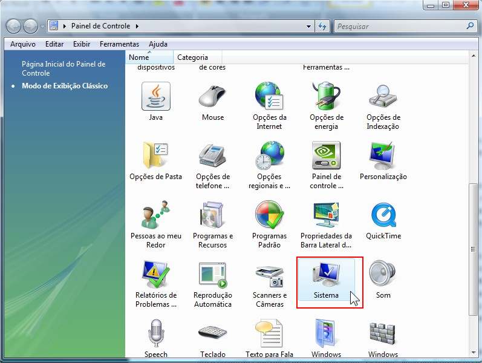Open Programas Padrão icon
Image resolution: width=482 pixels, height=363 pixels.
click(x=269, y=217)
